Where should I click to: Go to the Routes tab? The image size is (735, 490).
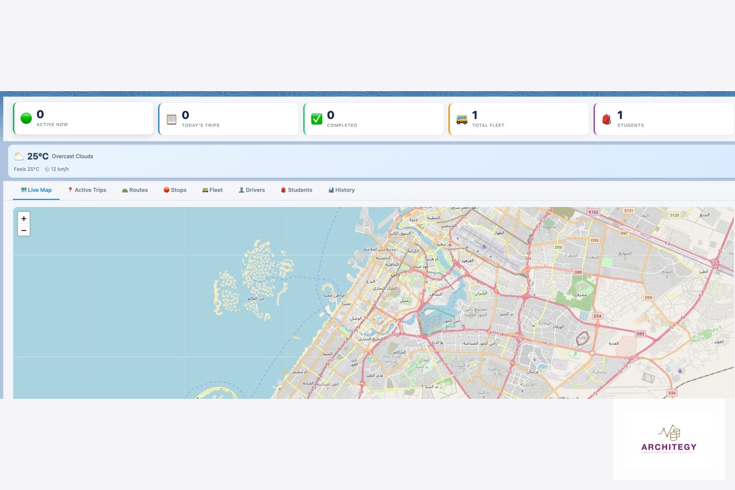coord(135,190)
